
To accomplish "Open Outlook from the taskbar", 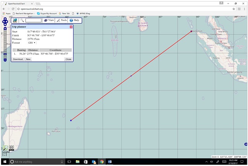I will click(x=94, y=162).
